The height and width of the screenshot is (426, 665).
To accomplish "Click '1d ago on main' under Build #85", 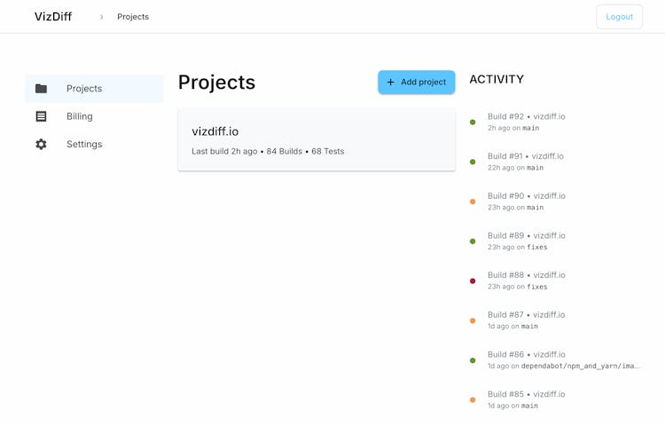I will (512, 406).
